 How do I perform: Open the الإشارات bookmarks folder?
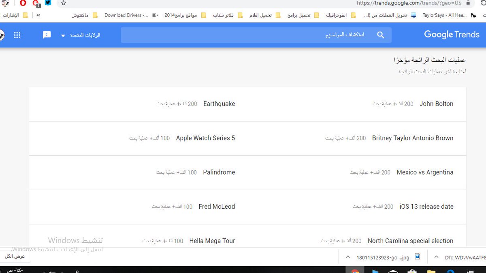(x=14, y=15)
